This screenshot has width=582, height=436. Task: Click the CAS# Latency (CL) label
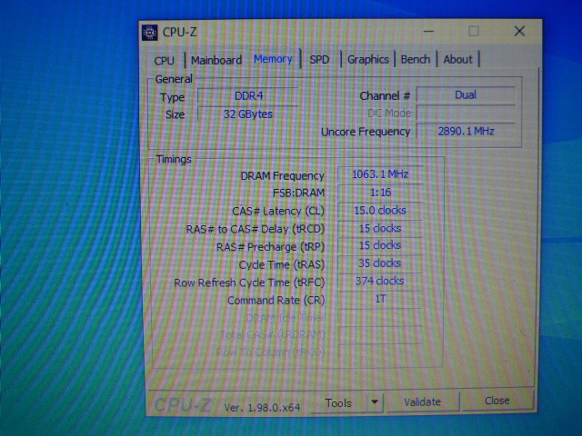click(x=278, y=212)
